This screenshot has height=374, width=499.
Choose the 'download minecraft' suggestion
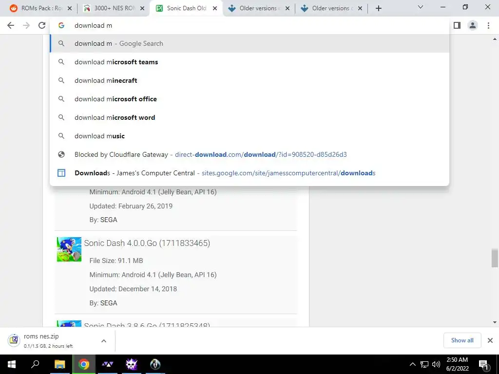tap(249, 80)
